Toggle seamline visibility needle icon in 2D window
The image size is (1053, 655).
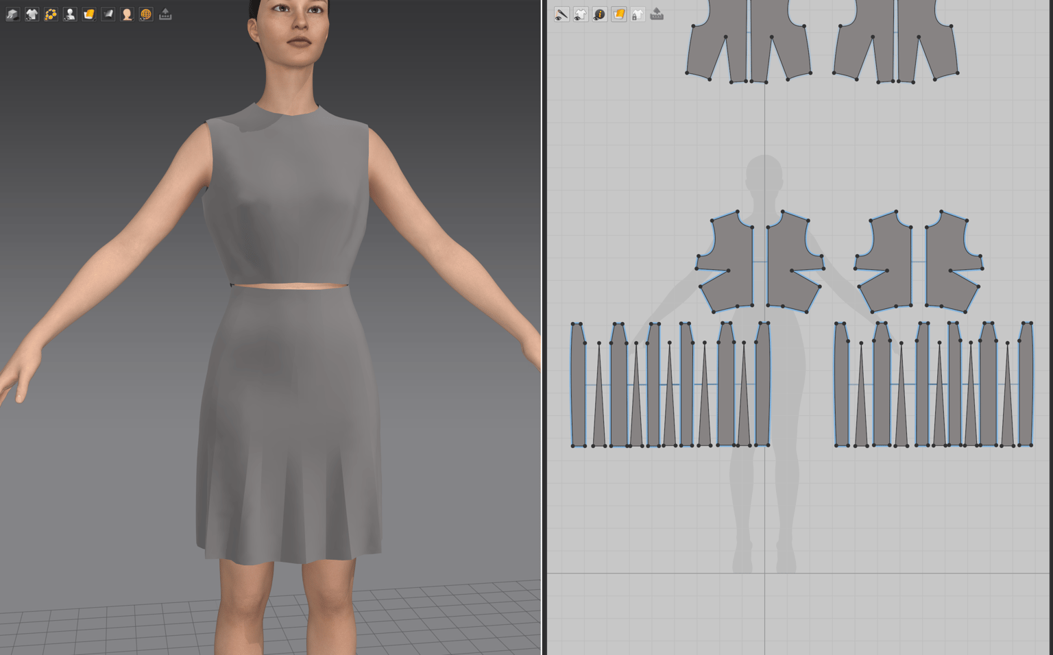(x=561, y=14)
